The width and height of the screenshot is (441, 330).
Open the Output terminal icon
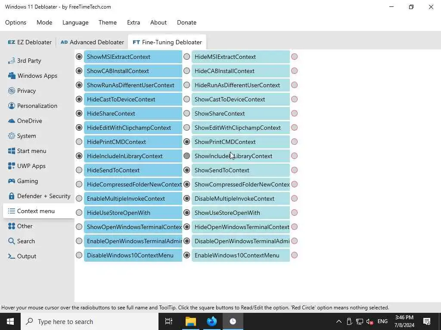click(11, 256)
